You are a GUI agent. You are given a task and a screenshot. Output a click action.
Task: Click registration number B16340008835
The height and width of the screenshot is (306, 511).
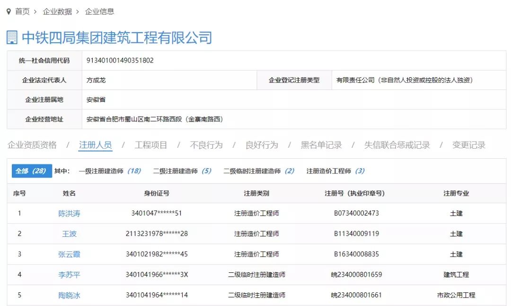click(357, 254)
